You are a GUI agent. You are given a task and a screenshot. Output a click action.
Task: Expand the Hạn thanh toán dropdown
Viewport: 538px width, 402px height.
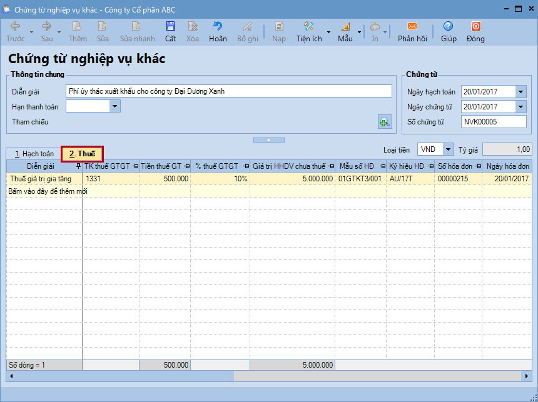[114, 106]
